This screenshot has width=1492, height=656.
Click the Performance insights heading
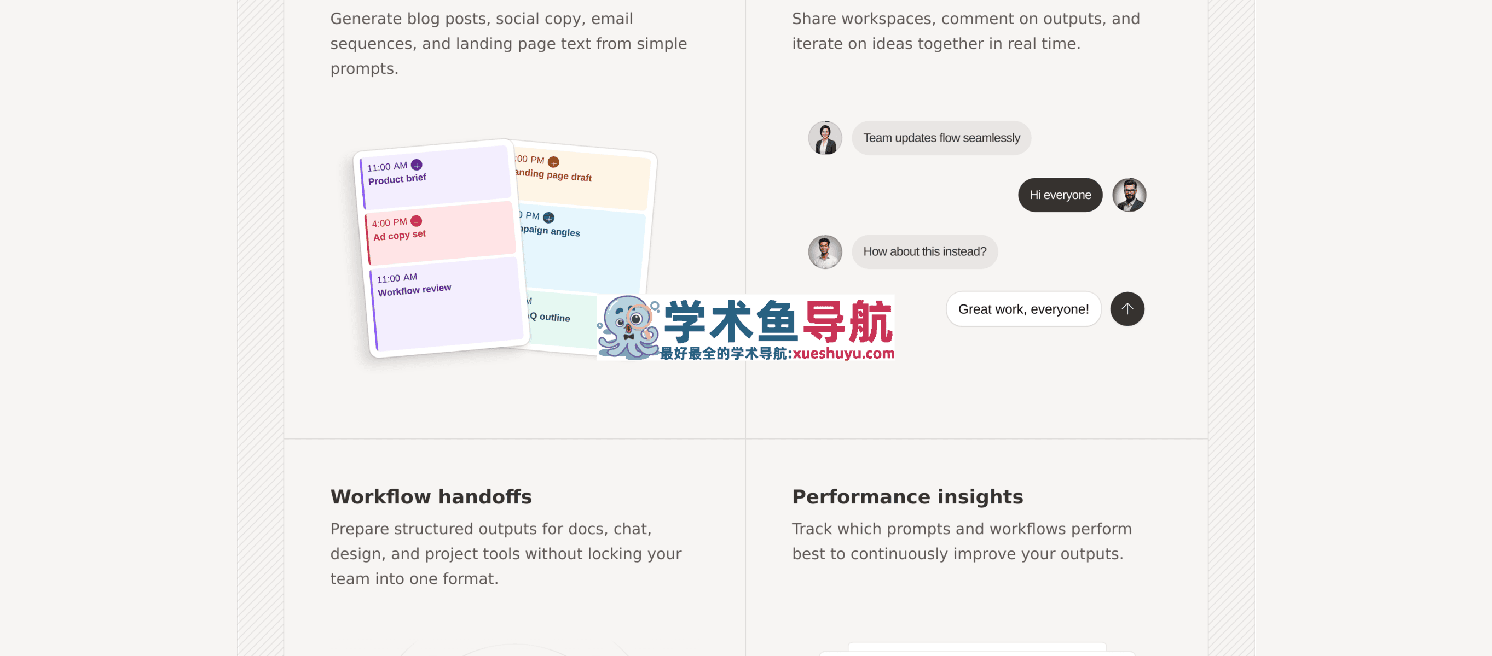pos(907,497)
